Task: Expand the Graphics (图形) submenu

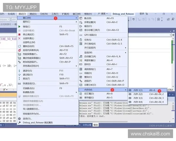Action: (x=76, y=22)
